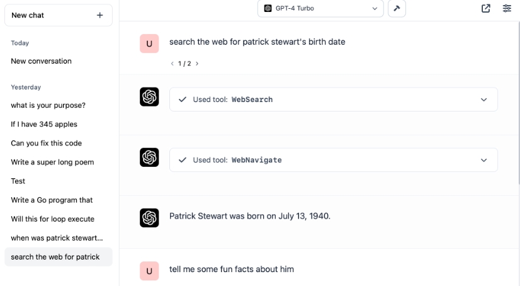
Task: Click the user avatar beside the first message
Action: pos(149,43)
